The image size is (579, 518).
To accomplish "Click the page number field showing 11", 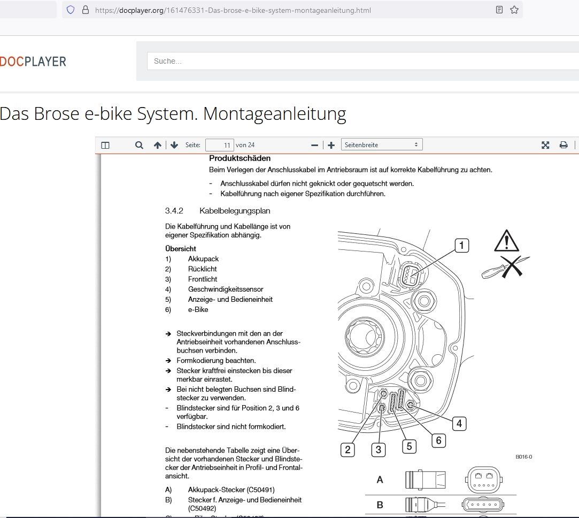I will pos(219,145).
